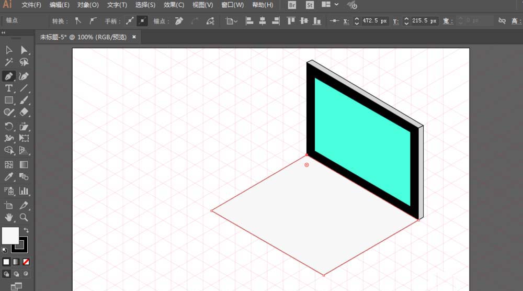Select the Shape Builder tool

9,150
